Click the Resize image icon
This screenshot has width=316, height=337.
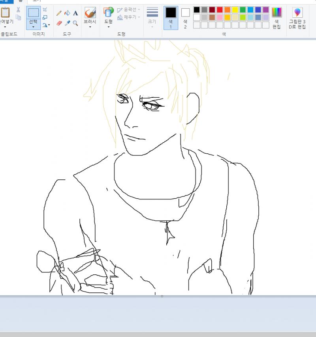(x=45, y=17)
